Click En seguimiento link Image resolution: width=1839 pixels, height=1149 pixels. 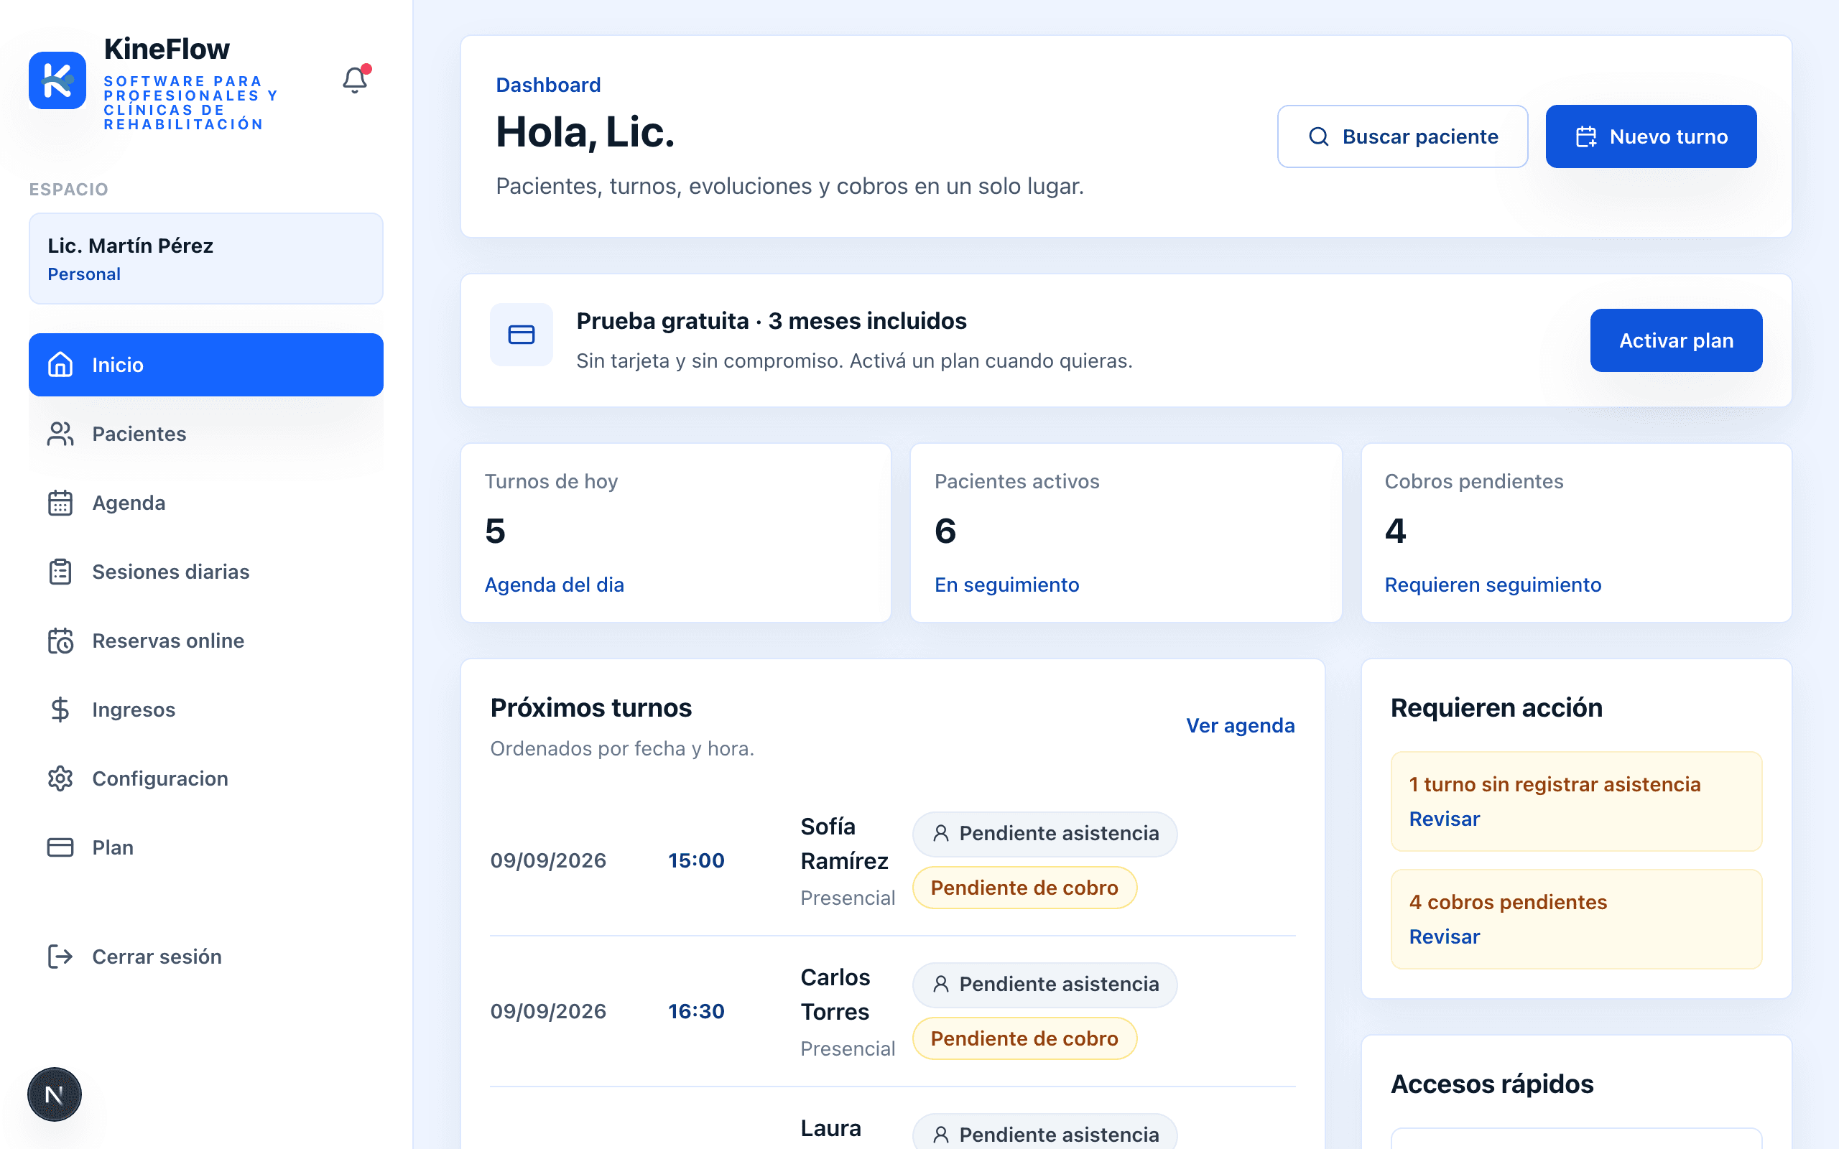tap(1006, 585)
